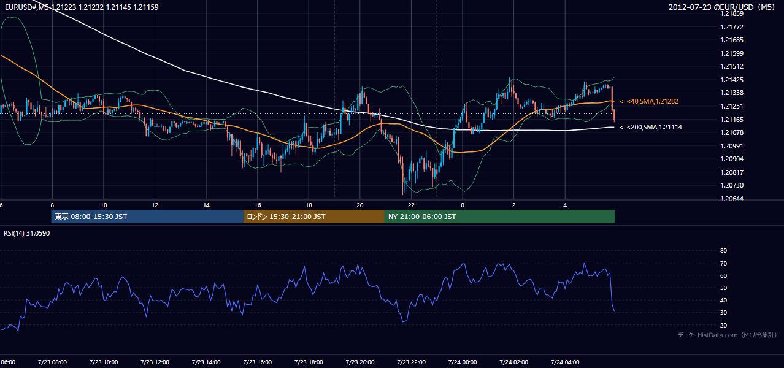
Task: Click RSI scale value 80
Action: [x=723, y=251]
